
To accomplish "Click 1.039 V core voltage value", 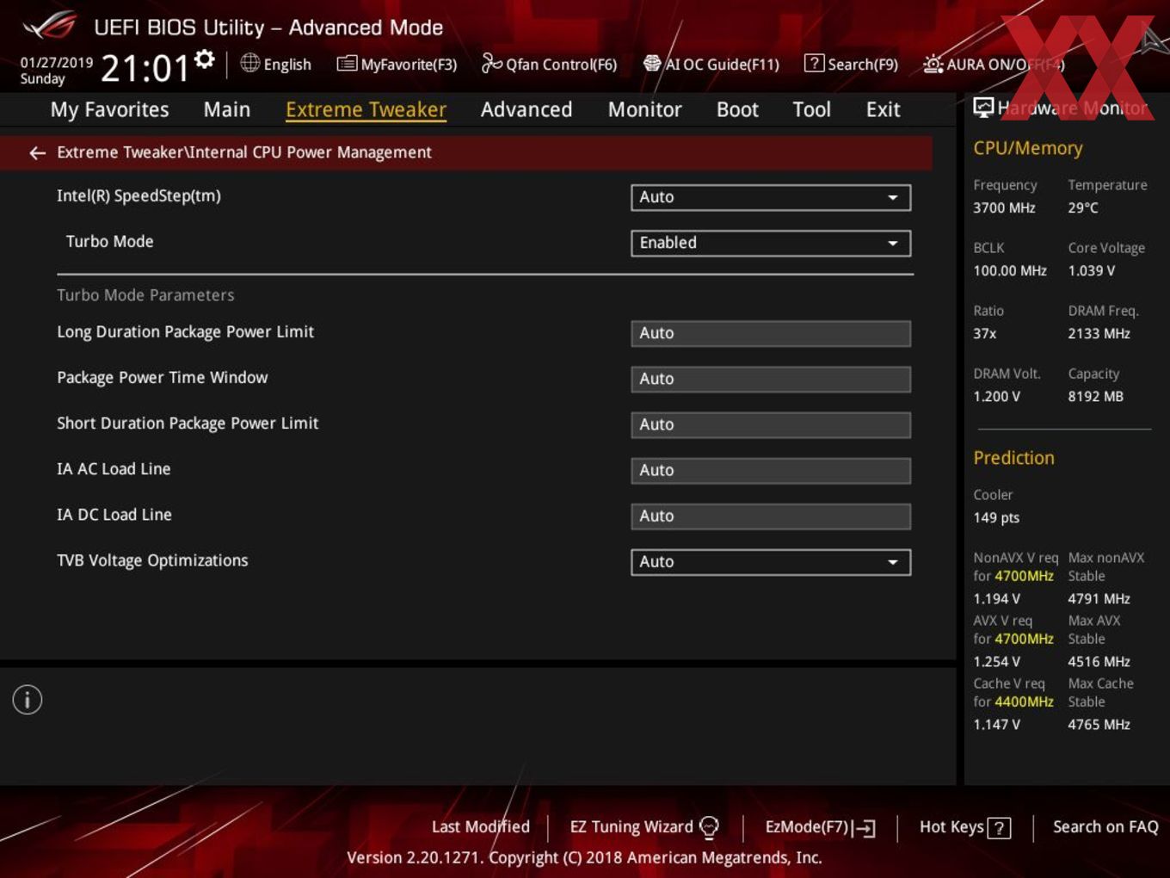I will point(1092,270).
